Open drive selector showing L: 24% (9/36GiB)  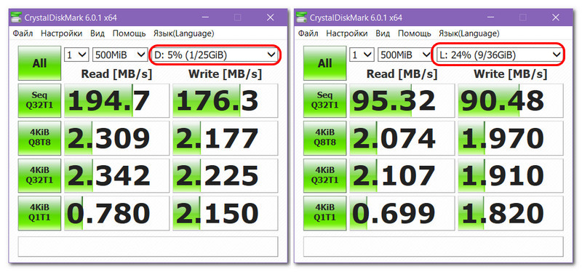[500, 55]
